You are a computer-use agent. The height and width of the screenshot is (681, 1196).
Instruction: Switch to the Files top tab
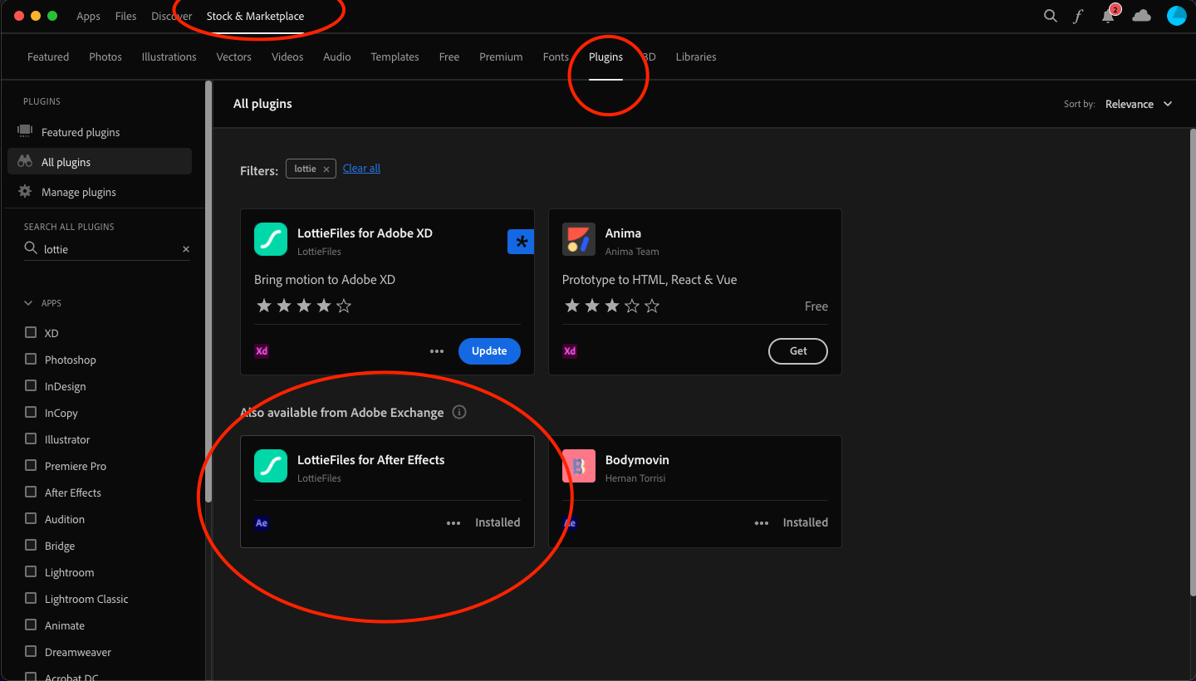[126, 16]
